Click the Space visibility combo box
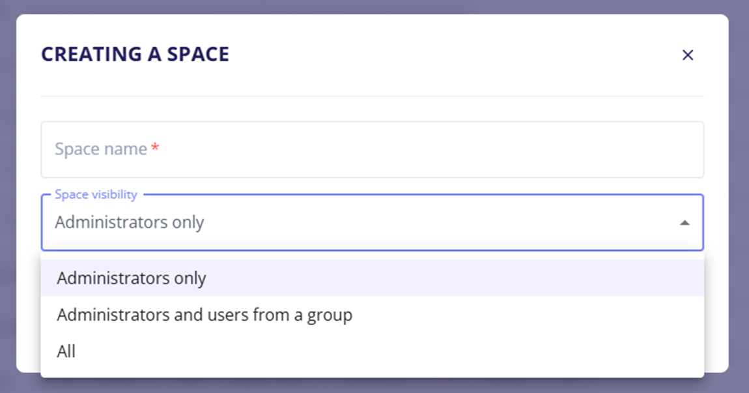The image size is (749, 393). (x=372, y=223)
